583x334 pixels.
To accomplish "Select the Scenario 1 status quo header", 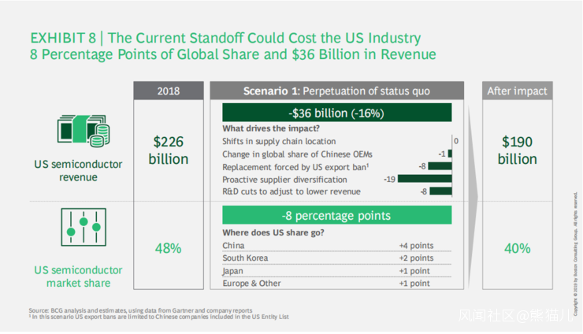I will [336, 91].
